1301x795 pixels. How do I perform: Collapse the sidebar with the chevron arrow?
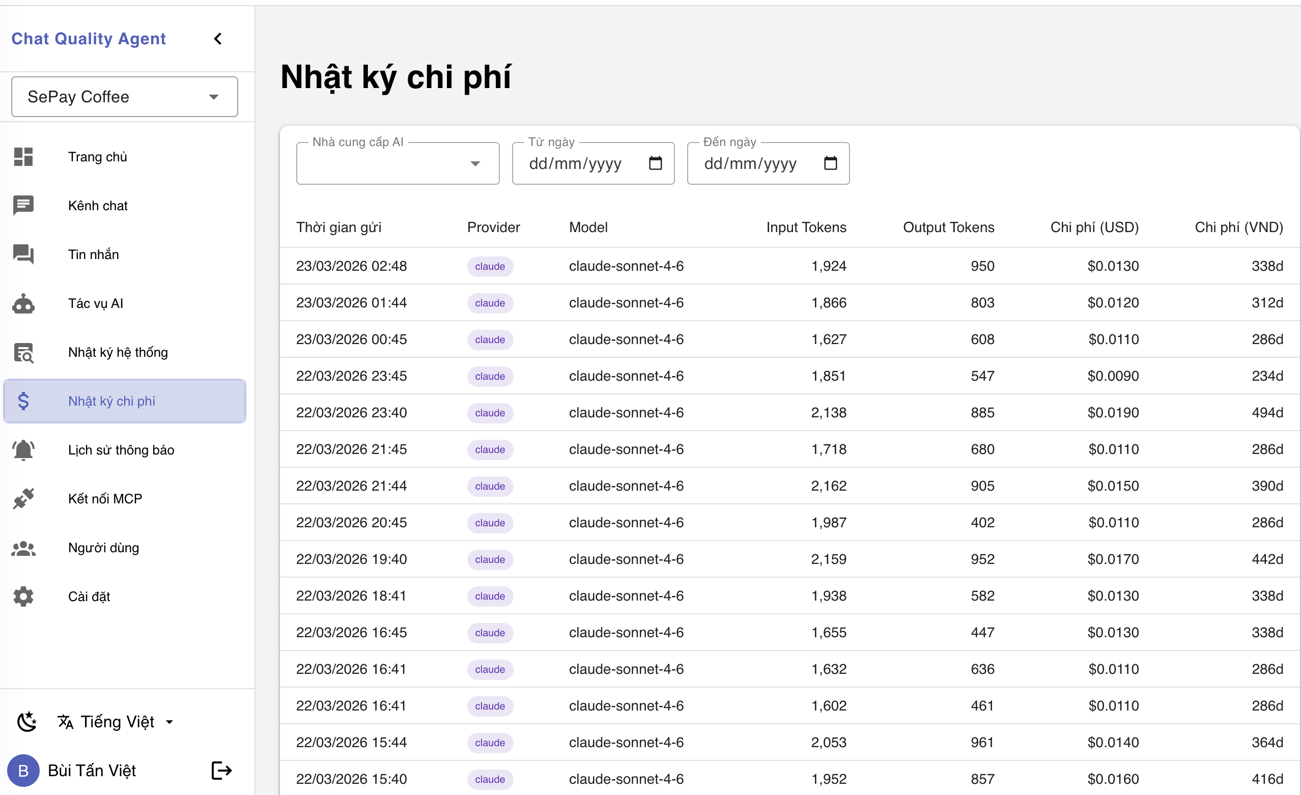tap(217, 39)
